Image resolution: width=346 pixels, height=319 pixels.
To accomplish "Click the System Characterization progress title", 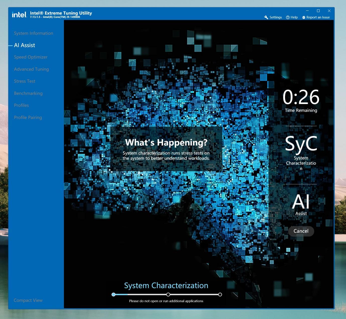I will (166, 285).
